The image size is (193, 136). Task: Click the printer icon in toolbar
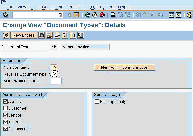tap(113, 15)
